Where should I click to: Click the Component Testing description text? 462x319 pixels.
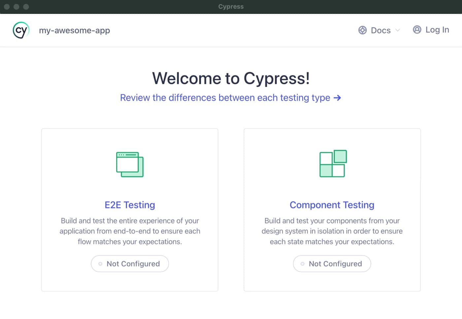pyautogui.click(x=332, y=231)
